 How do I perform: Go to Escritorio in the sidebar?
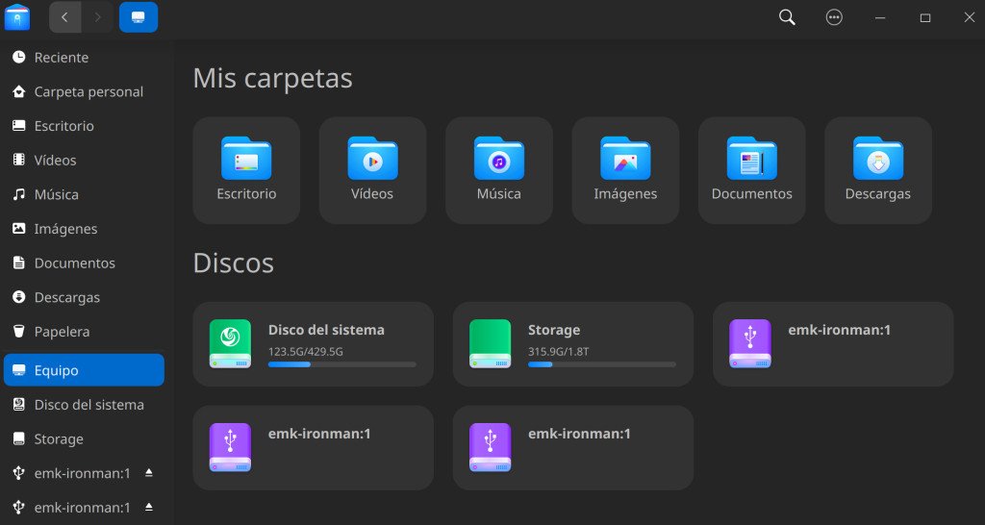(x=84, y=126)
